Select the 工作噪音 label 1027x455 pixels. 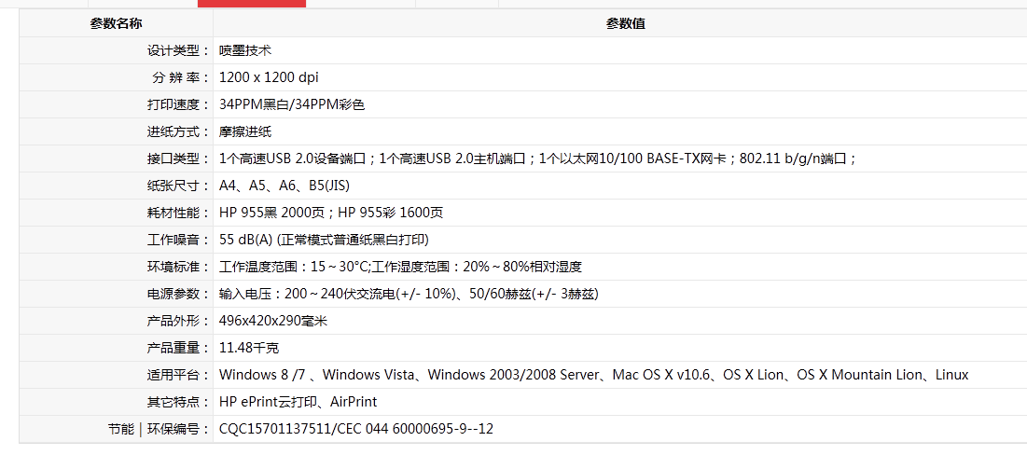click(177, 240)
